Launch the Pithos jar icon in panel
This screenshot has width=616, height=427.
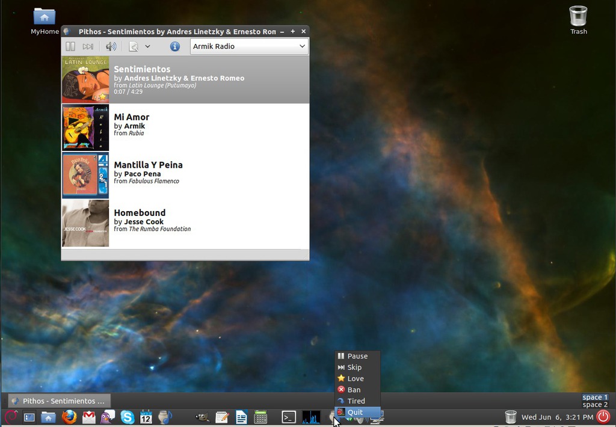point(165,417)
